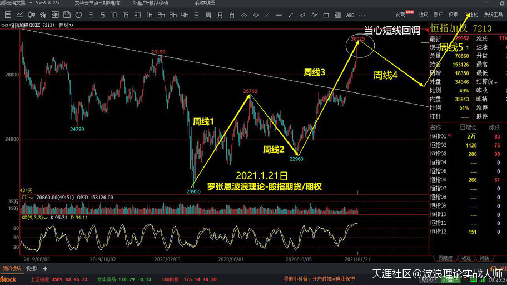Pick the diagonal trend line drawing tool

point(267,15)
